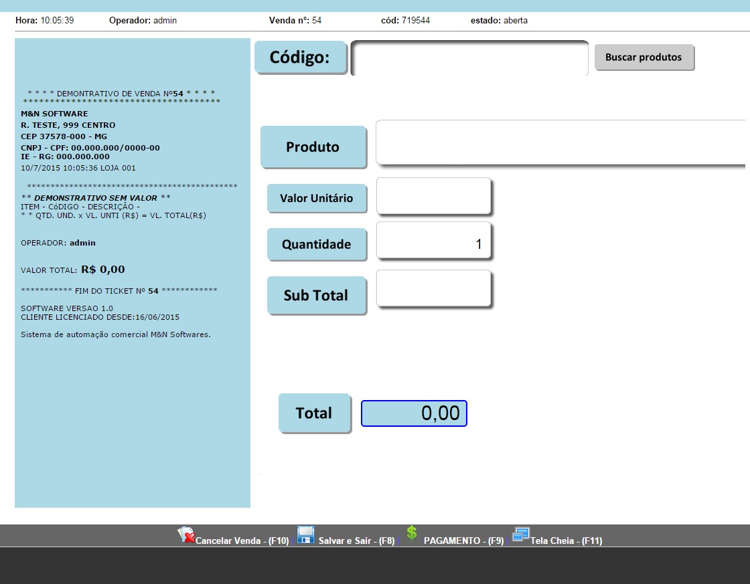Select the Total field showing 0,00
This screenshot has width=750, height=584.
pos(413,413)
